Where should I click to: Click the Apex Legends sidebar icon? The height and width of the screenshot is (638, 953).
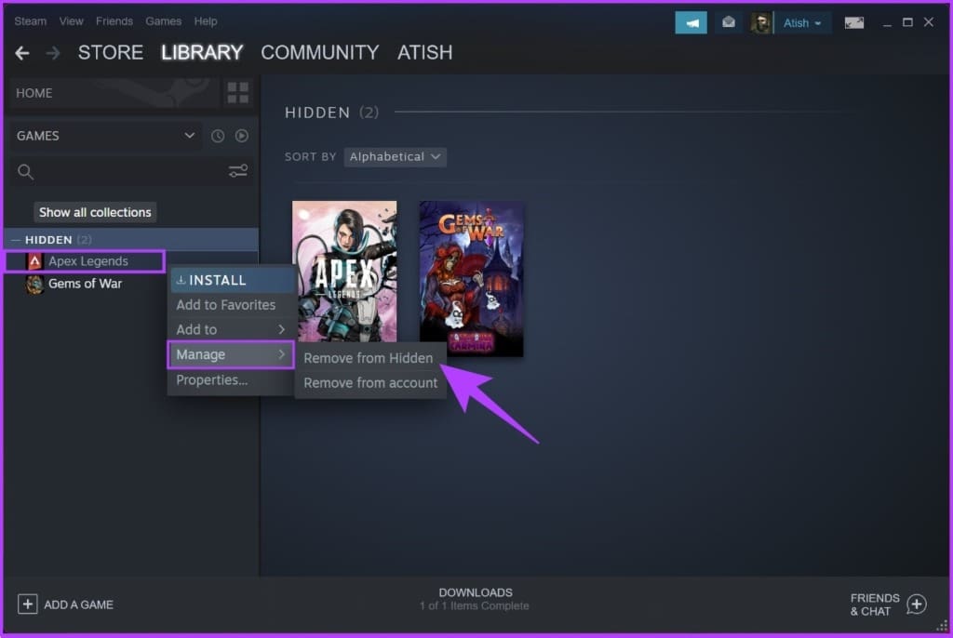tap(34, 261)
